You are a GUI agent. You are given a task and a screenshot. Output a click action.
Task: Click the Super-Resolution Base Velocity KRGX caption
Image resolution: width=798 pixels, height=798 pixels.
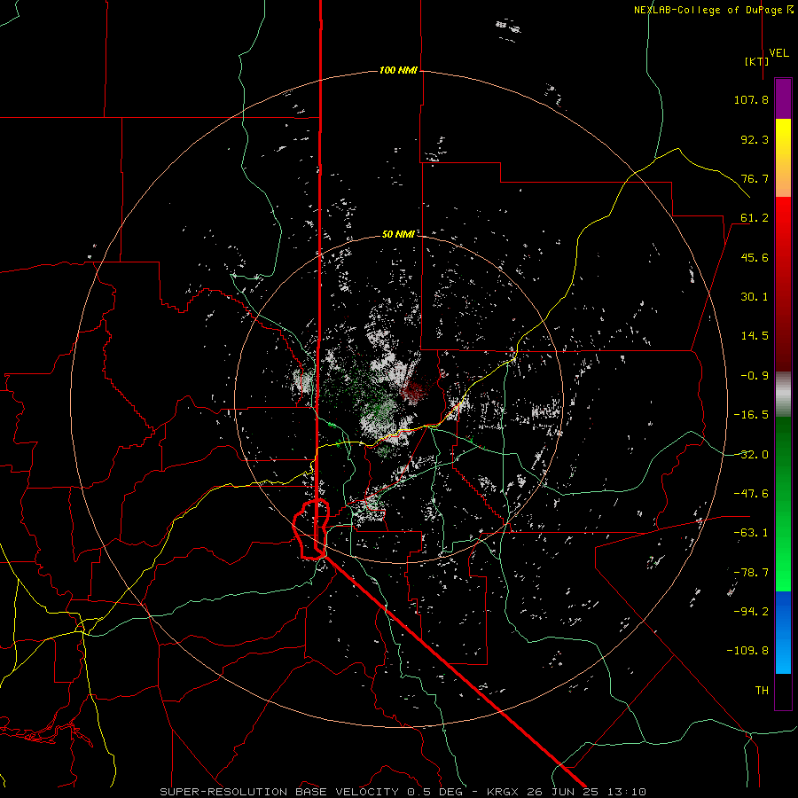click(403, 792)
